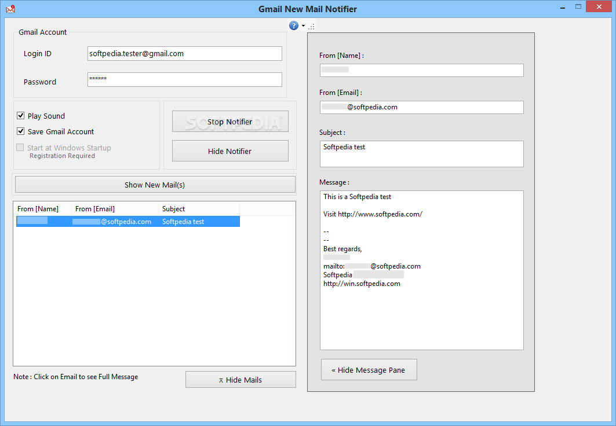Screen dimensions: 616x426
Task: Click the From [Name] column header
Action: click(42, 209)
